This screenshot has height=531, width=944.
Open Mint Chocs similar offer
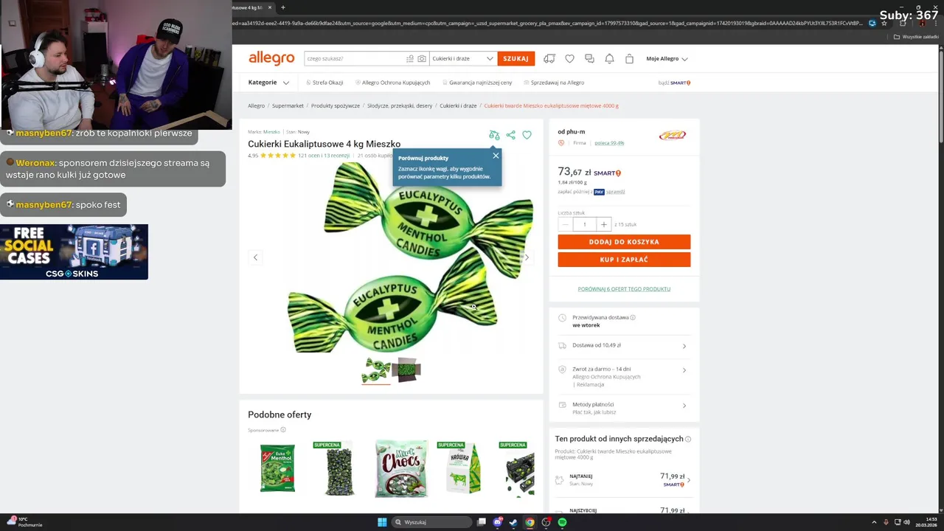click(x=401, y=468)
